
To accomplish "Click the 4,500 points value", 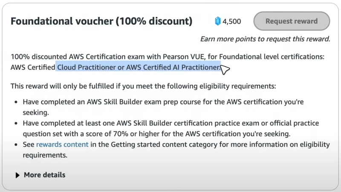I will click(x=231, y=21).
